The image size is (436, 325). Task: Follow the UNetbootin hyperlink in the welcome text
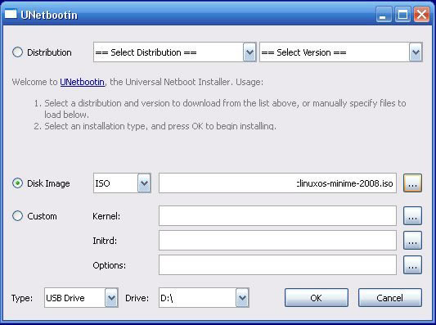83,82
